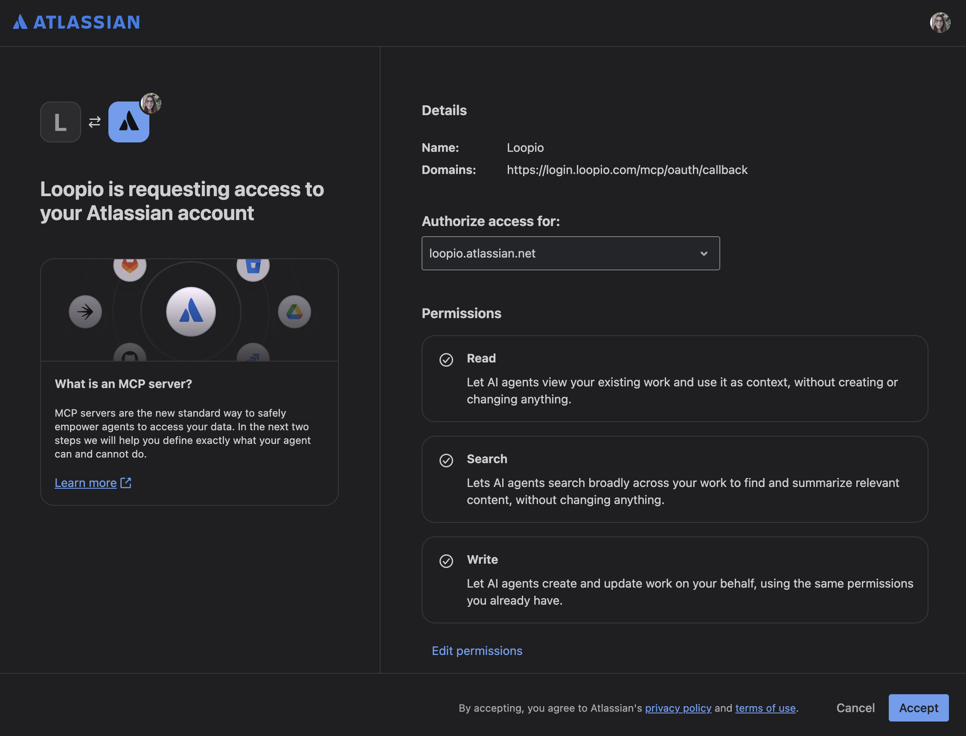Open the user profile avatar menu
This screenshot has width=966, height=736.
940,23
